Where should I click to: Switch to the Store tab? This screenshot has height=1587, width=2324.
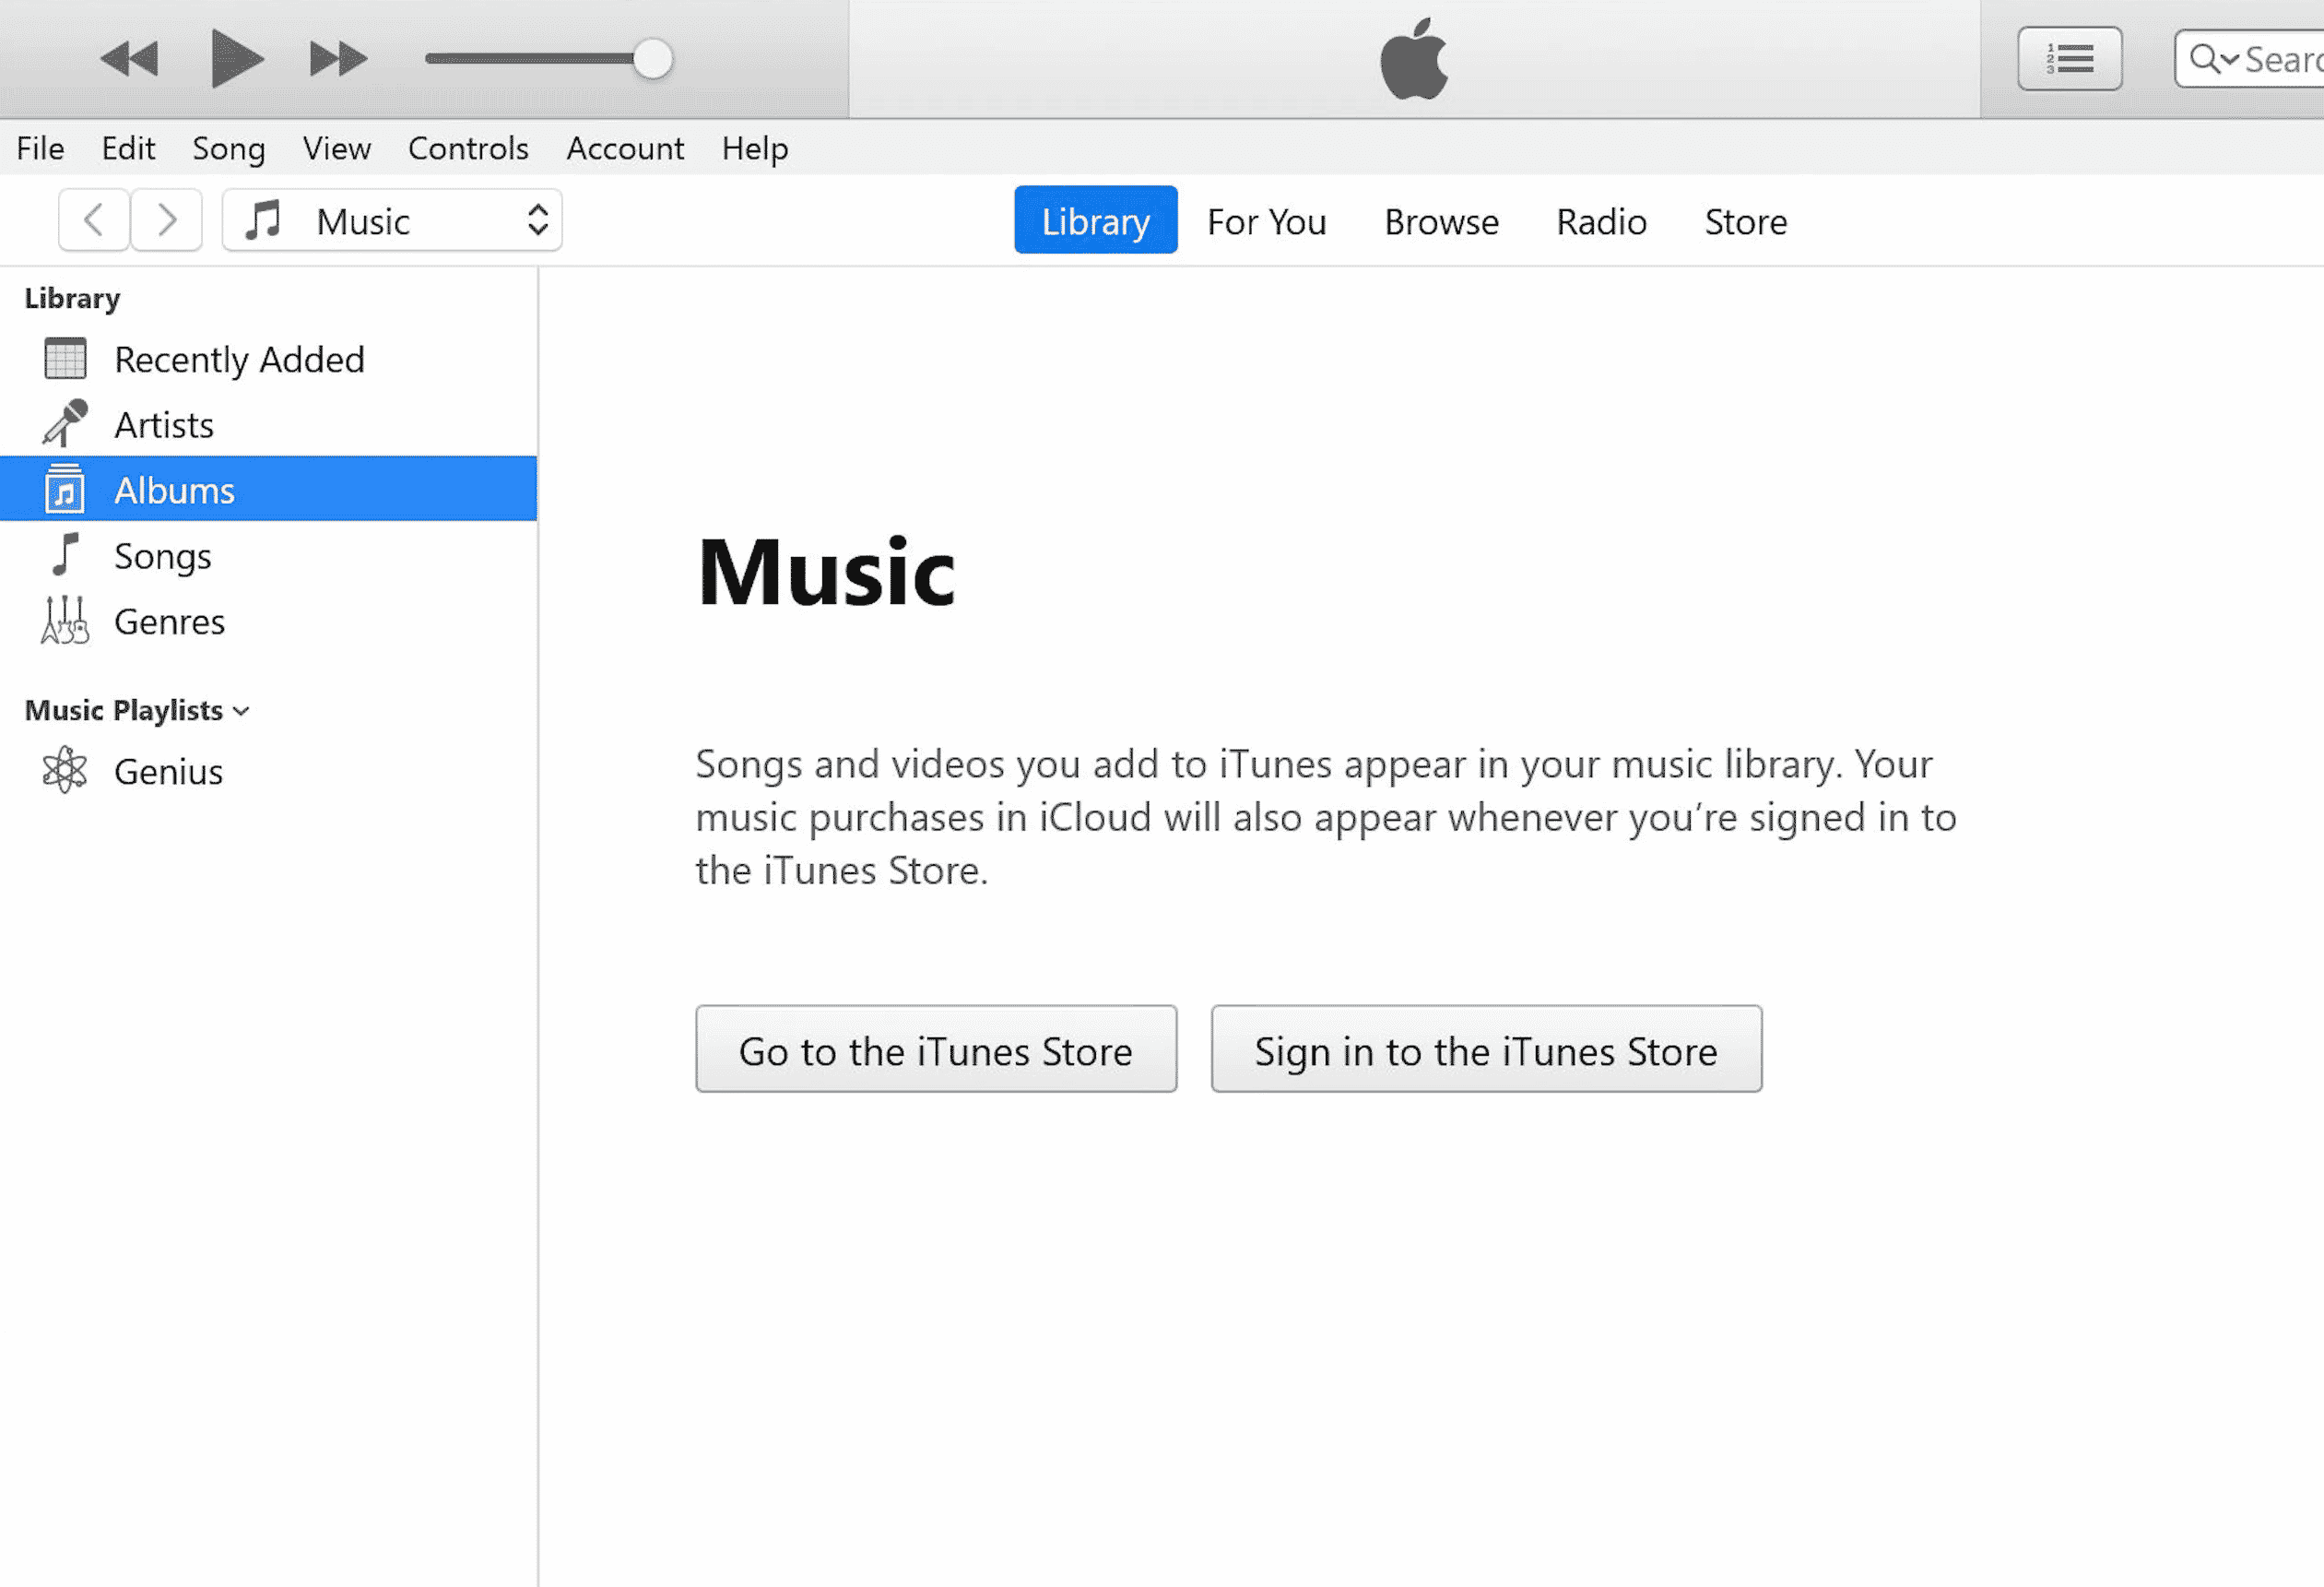click(1747, 219)
